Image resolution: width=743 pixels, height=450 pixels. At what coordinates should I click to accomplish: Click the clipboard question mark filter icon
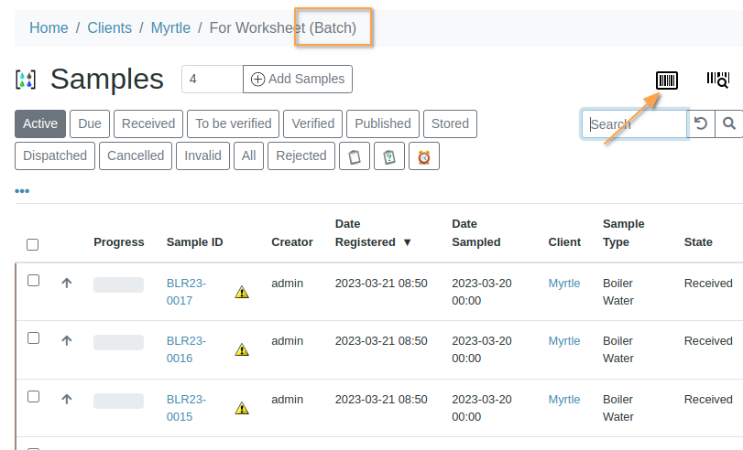coord(389,156)
